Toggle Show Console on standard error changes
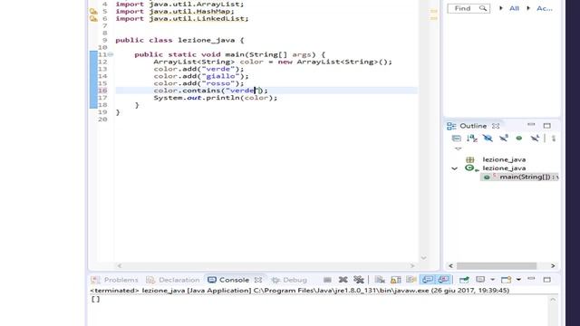This screenshot has height=326, width=580. point(443,280)
